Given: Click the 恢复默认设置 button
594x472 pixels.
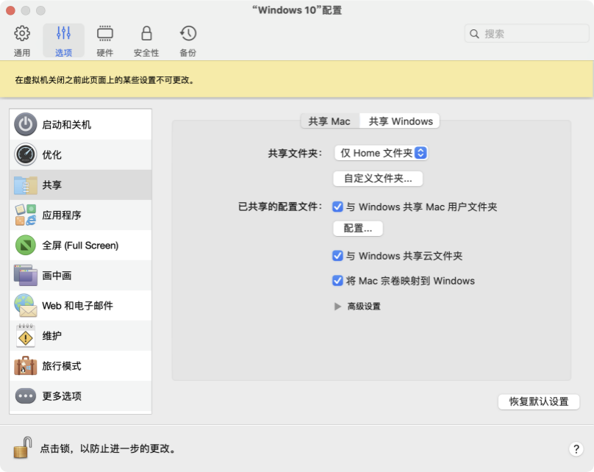Looking at the screenshot, I should 538,401.
